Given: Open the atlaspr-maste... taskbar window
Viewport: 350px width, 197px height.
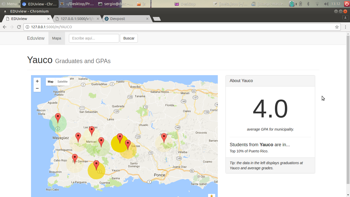Looking at the screenshot, I should click(269, 4).
